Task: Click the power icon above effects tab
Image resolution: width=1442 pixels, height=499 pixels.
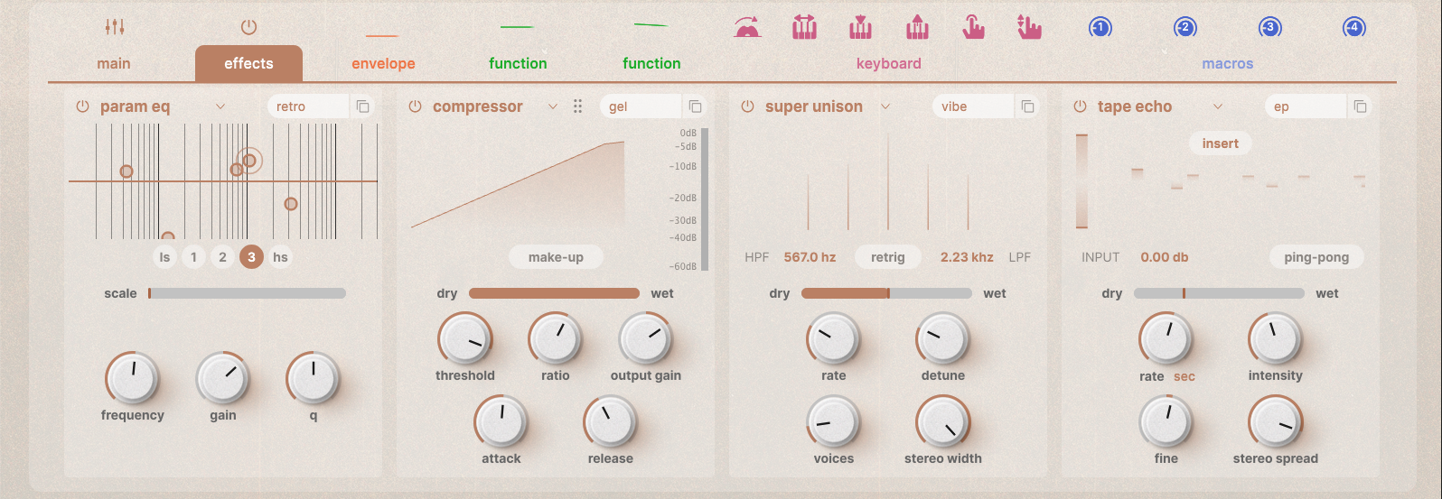Action: (248, 27)
